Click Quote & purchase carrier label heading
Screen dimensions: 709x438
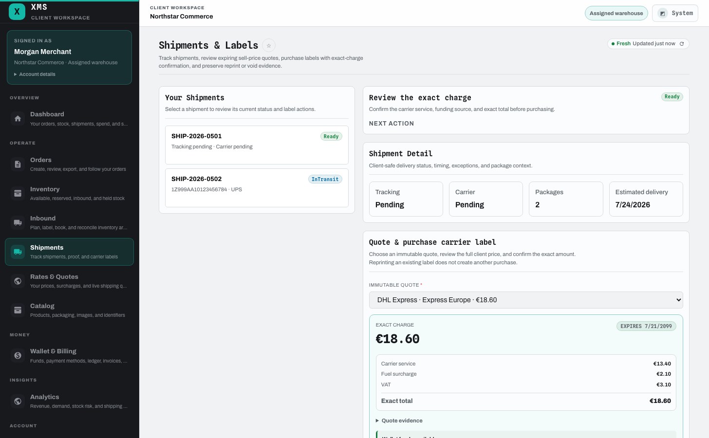tap(432, 242)
